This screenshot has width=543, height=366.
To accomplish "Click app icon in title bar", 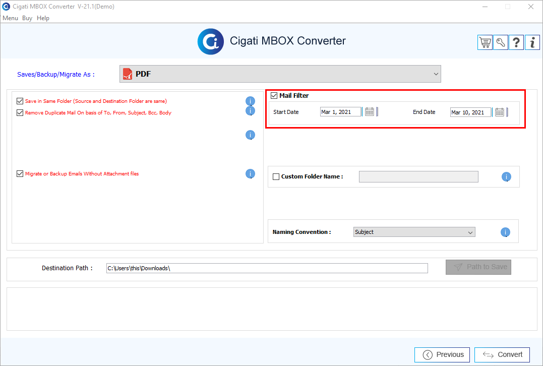I will point(6,6).
